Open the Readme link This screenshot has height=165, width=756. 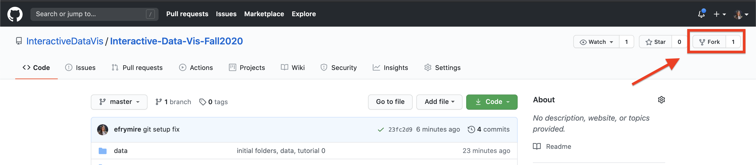coord(558,146)
